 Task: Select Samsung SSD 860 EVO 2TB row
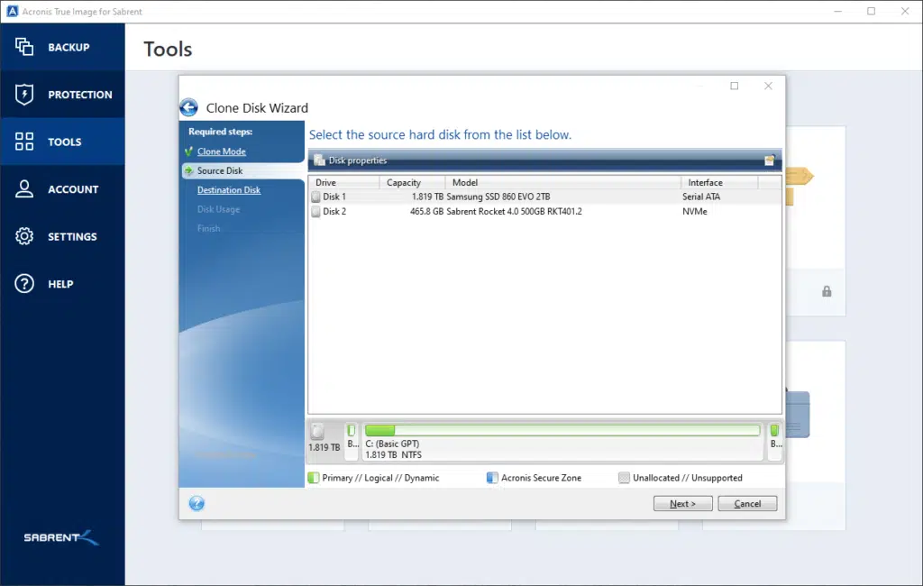point(545,197)
